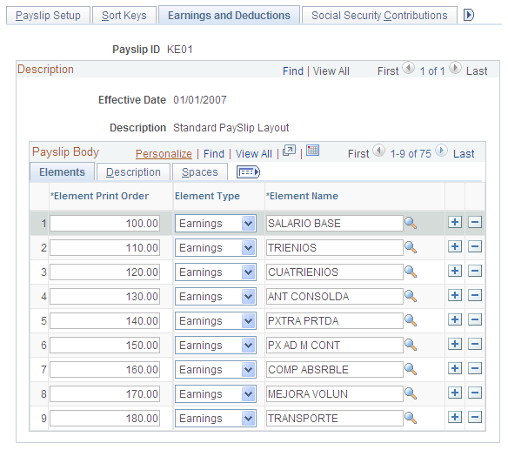Switch to Payslip Setup tab
508x450 pixels.
pyautogui.click(x=48, y=16)
